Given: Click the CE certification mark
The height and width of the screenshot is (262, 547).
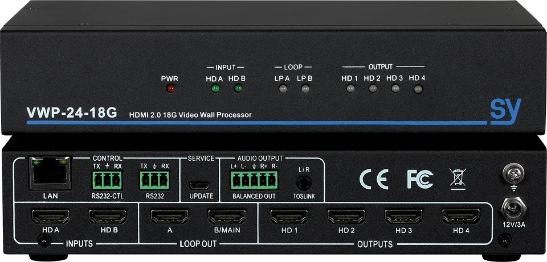Looking at the screenshot, I should click(x=374, y=179).
